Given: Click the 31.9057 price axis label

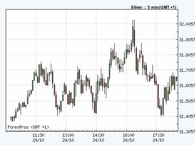Looking at the screenshot, I should [187, 40].
